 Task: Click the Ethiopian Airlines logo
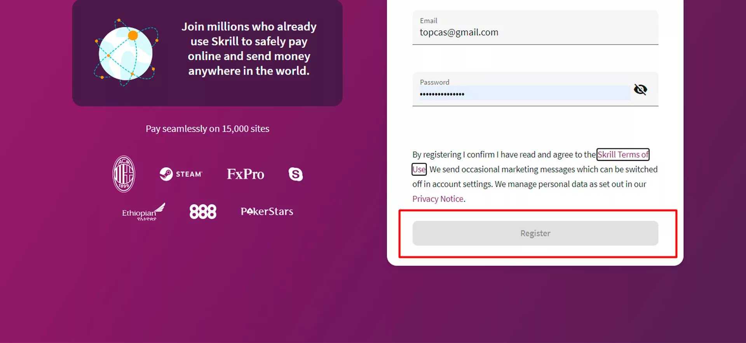(143, 212)
